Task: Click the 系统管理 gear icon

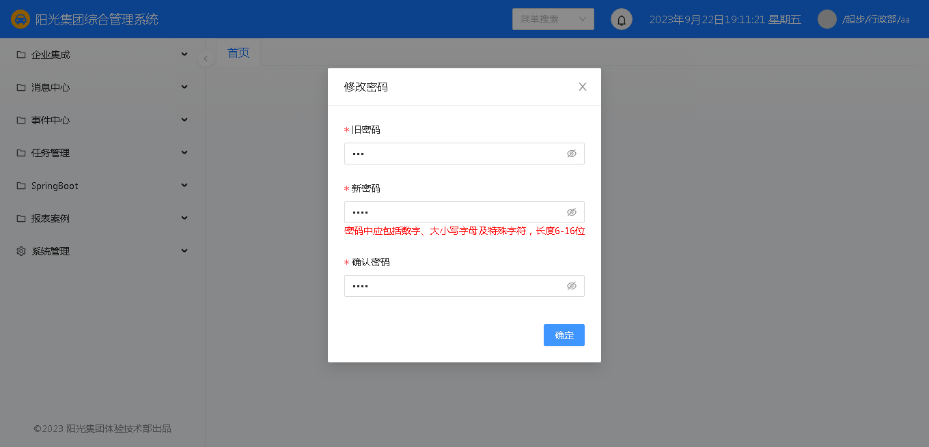Action: tap(21, 251)
